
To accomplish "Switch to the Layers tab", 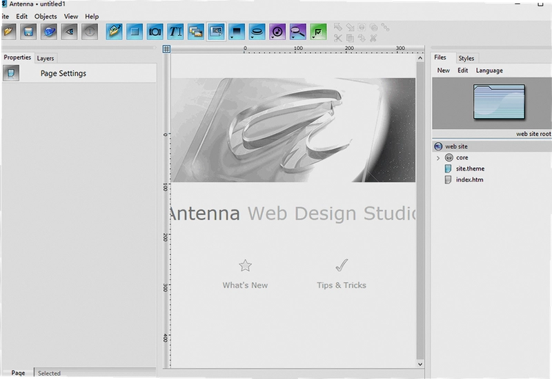I will 46,58.
